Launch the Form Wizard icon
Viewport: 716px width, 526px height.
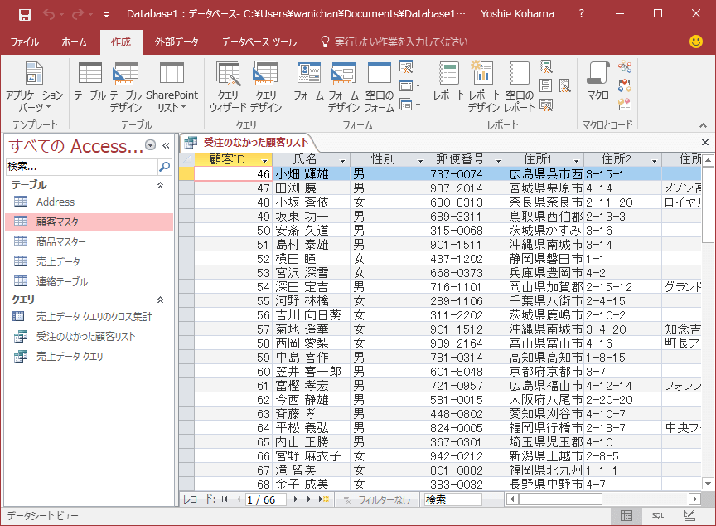click(x=406, y=66)
